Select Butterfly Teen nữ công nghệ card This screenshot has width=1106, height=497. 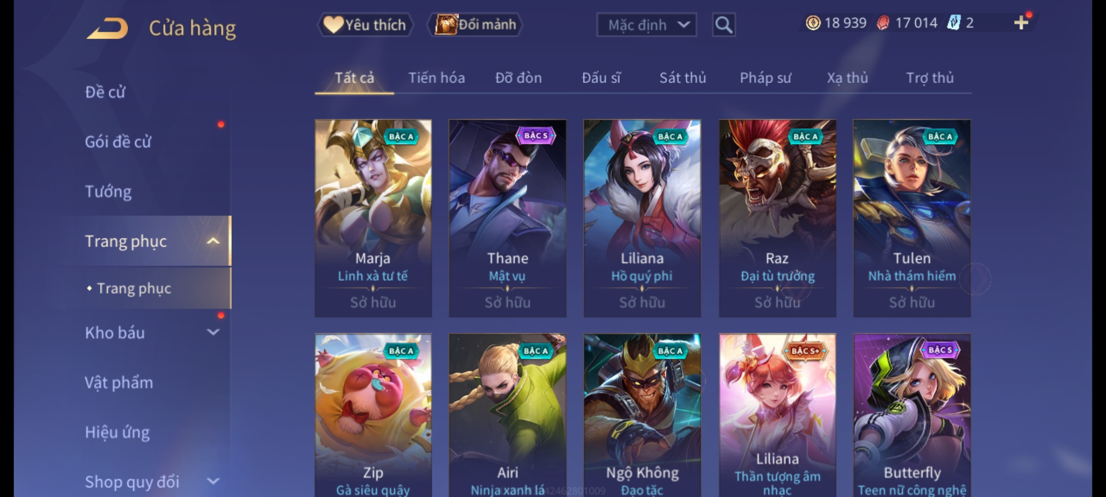click(x=912, y=415)
